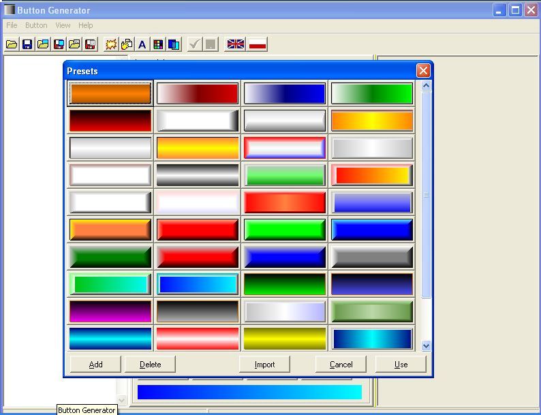Click the Presets list scroll-up arrow
This screenshot has height=415, width=541.
(x=426, y=85)
